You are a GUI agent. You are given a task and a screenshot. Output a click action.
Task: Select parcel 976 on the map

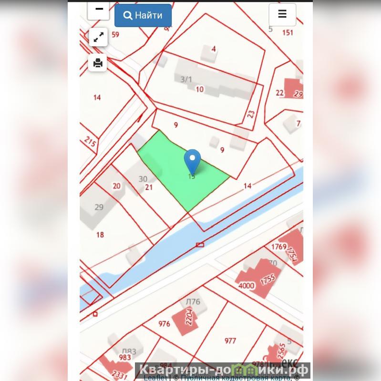pos(164,324)
